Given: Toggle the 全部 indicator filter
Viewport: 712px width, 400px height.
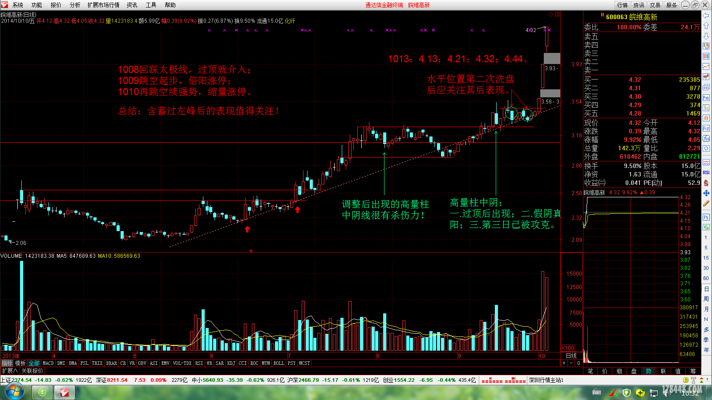Looking at the screenshot, I should click(x=34, y=364).
